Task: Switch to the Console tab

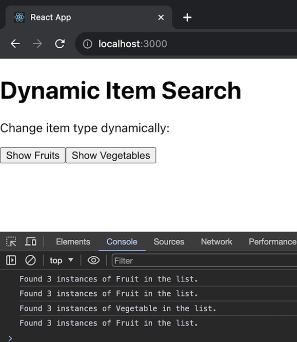Action: pyautogui.click(x=122, y=242)
